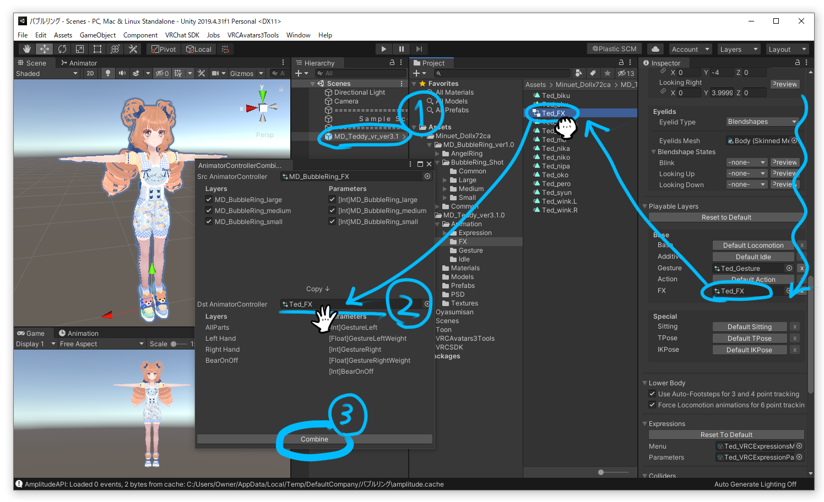Uncheck [Int]MD_BubbleRing_large parameter
This screenshot has width=824, height=502.
pos(332,199)
